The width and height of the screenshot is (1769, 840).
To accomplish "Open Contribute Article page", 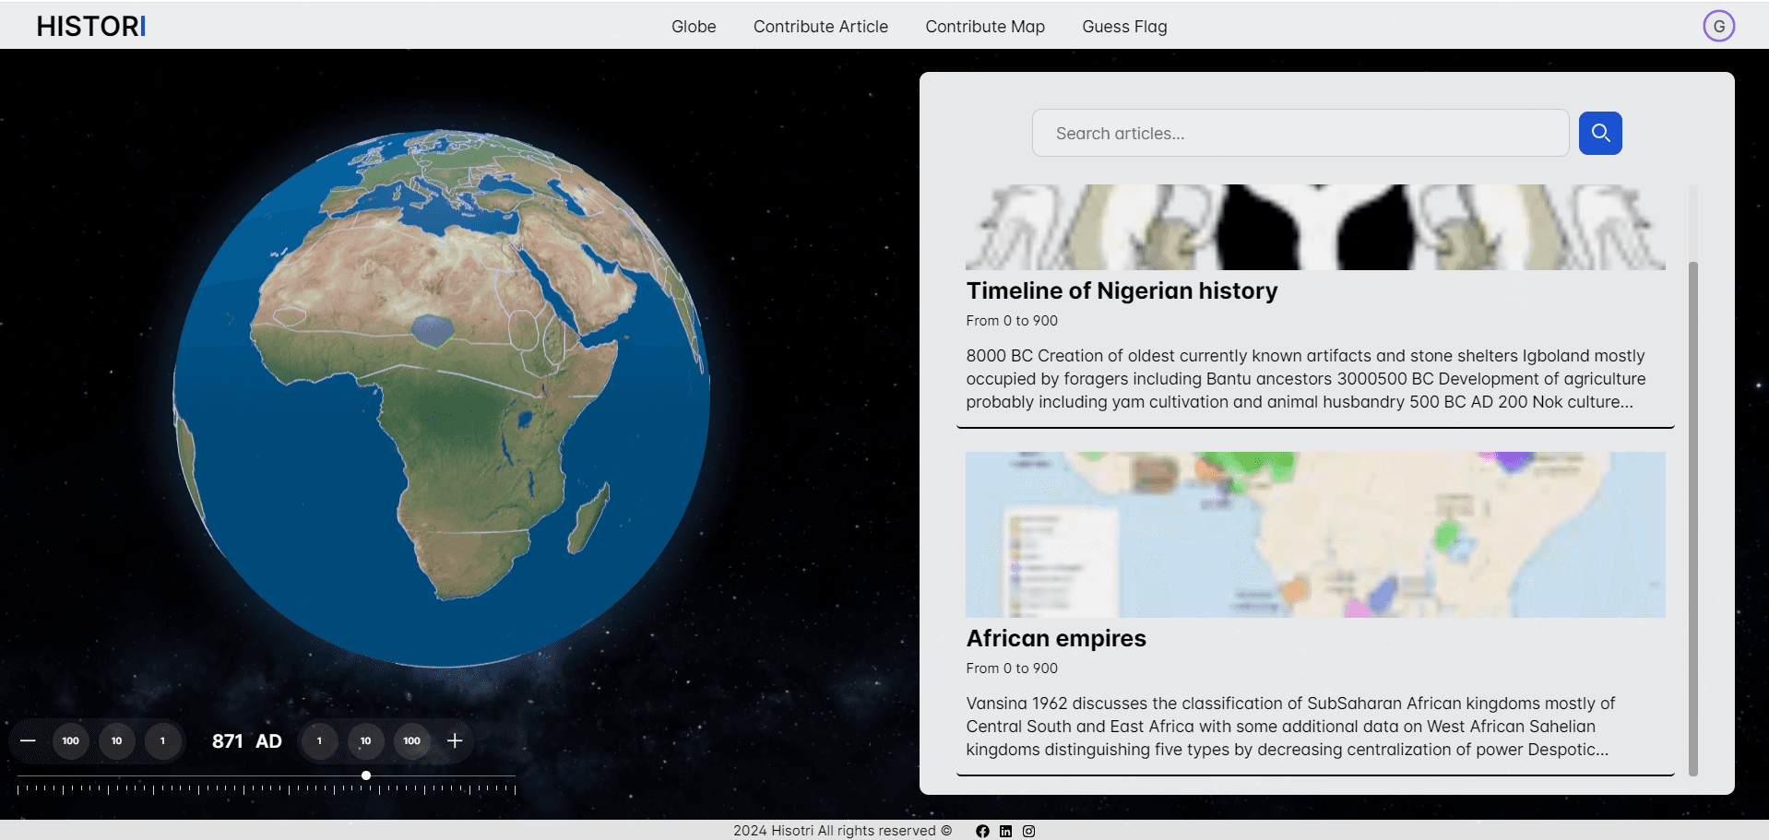I will pos(820,27).
